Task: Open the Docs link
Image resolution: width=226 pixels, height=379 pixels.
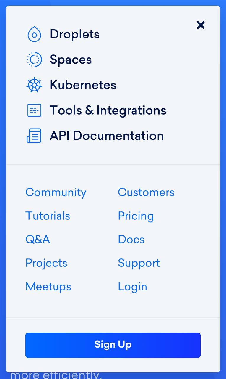Action: 131,240
